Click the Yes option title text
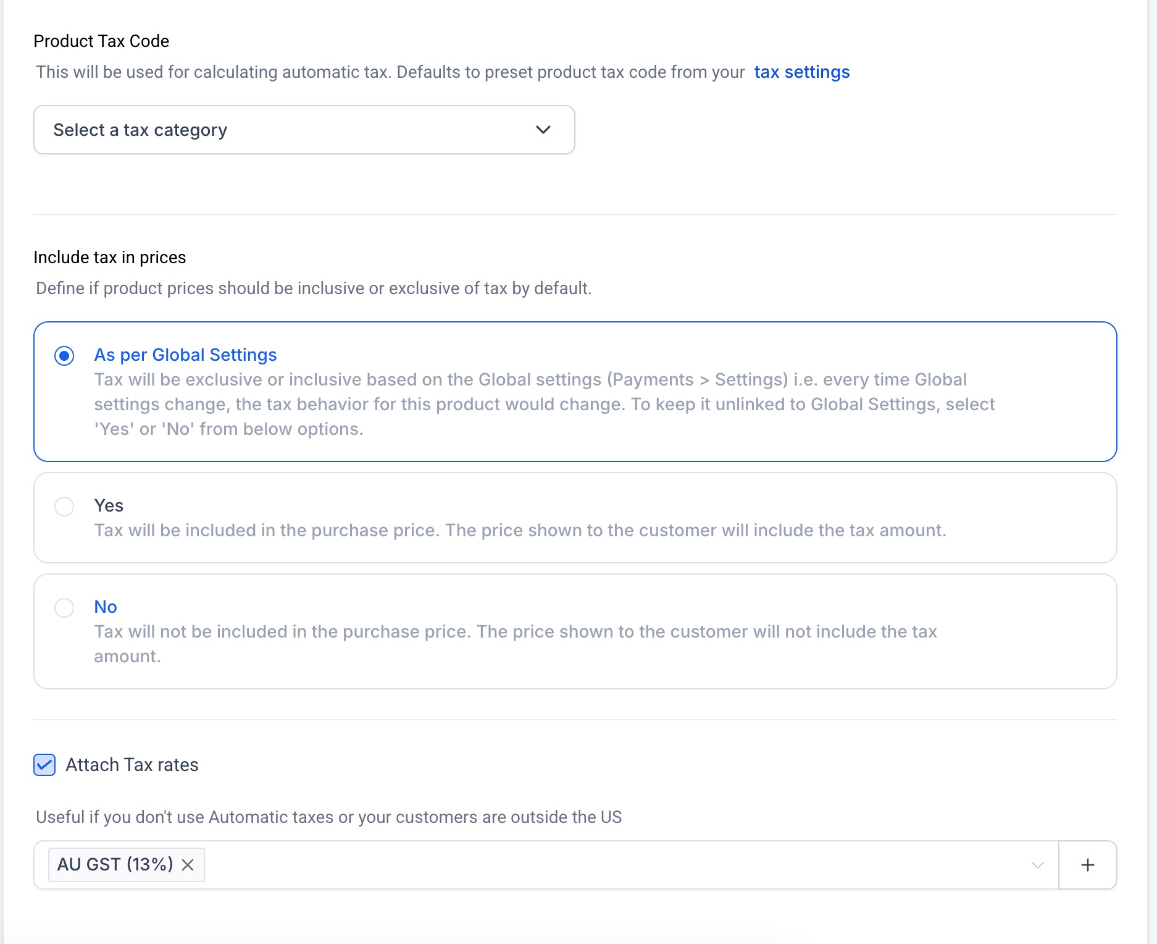1157x944 pixels. click(x=109, y=505)
